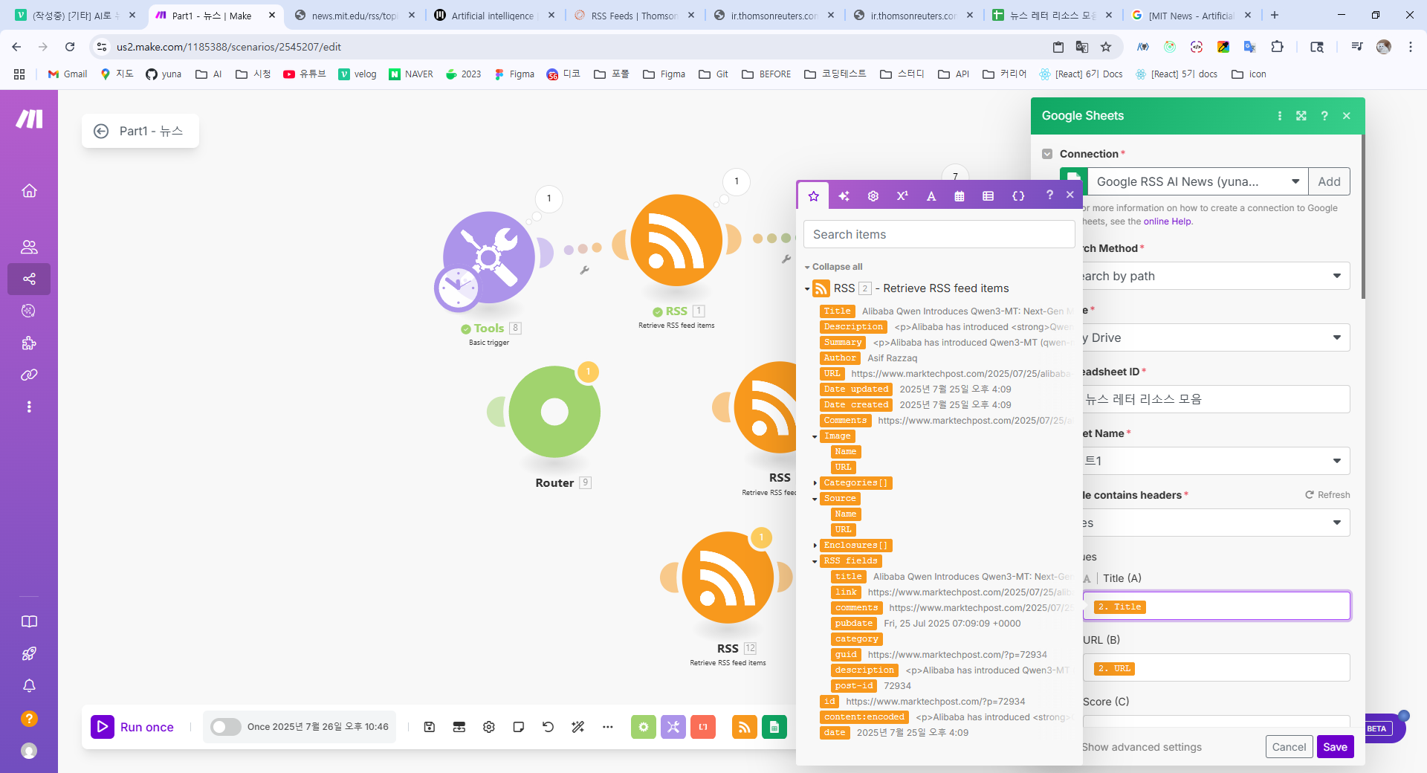Select the pubdate mapping tag

(853, 624)
